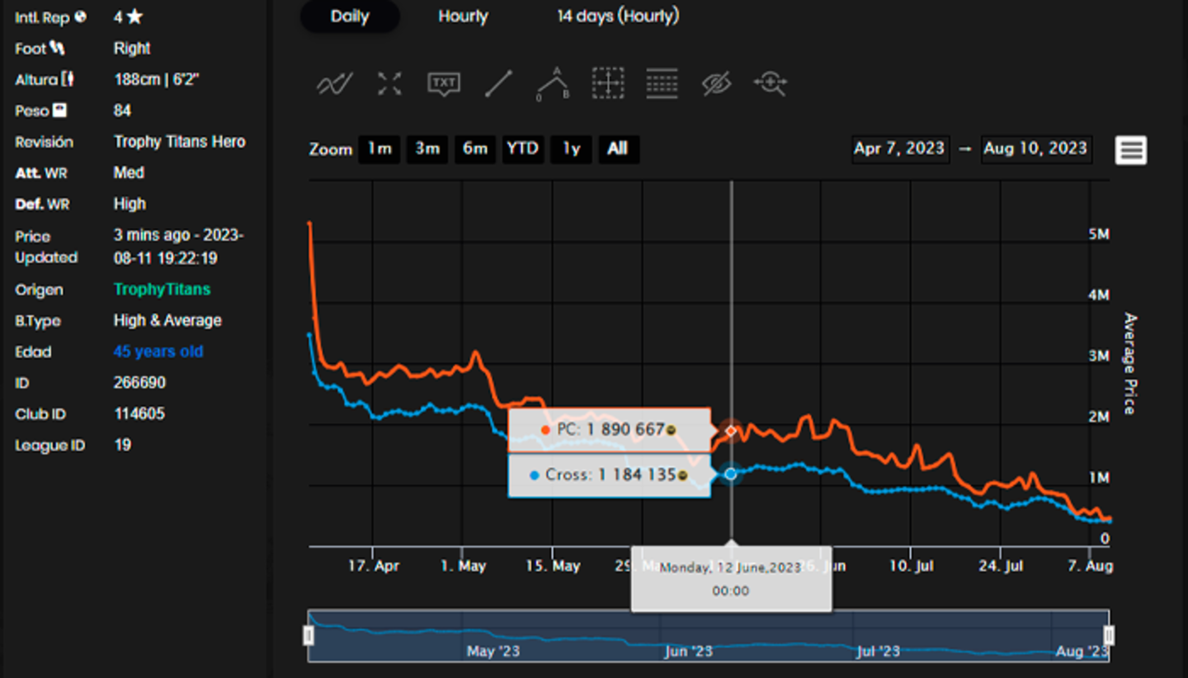Open chart hamburger context menu

[x=1131, y=150]
